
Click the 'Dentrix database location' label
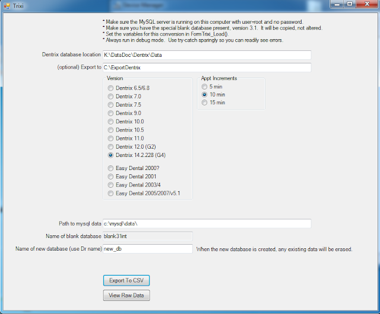pyautogui.click(x=71, y=55)
